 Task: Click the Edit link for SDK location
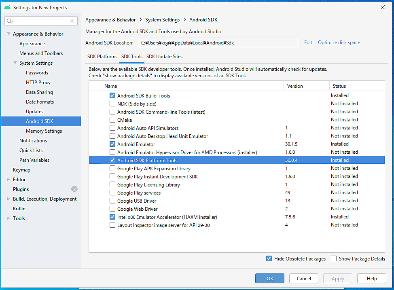[x=308, y=42]
